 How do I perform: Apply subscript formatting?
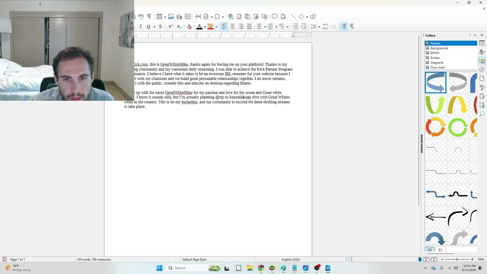179,26
